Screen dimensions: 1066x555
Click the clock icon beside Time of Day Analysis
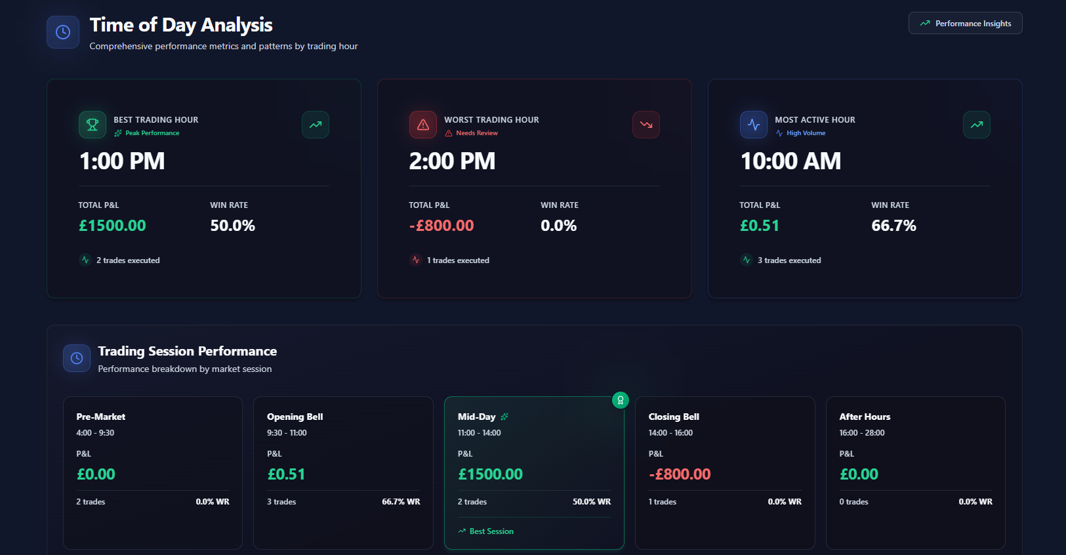pyautogui.click(x=63, y=32)
